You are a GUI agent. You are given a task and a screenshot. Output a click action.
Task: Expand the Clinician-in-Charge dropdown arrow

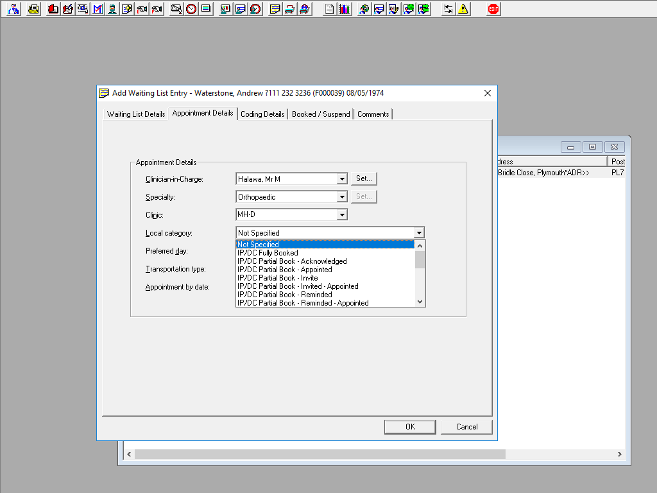point(343,179)
